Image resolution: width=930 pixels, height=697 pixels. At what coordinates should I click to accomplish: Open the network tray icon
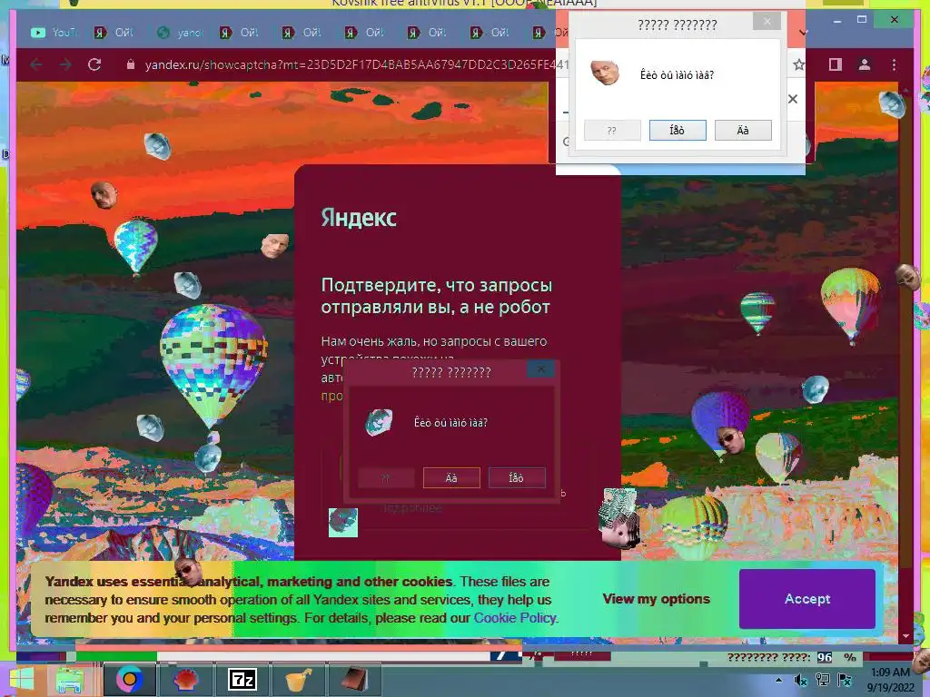(x=823, y=680)
